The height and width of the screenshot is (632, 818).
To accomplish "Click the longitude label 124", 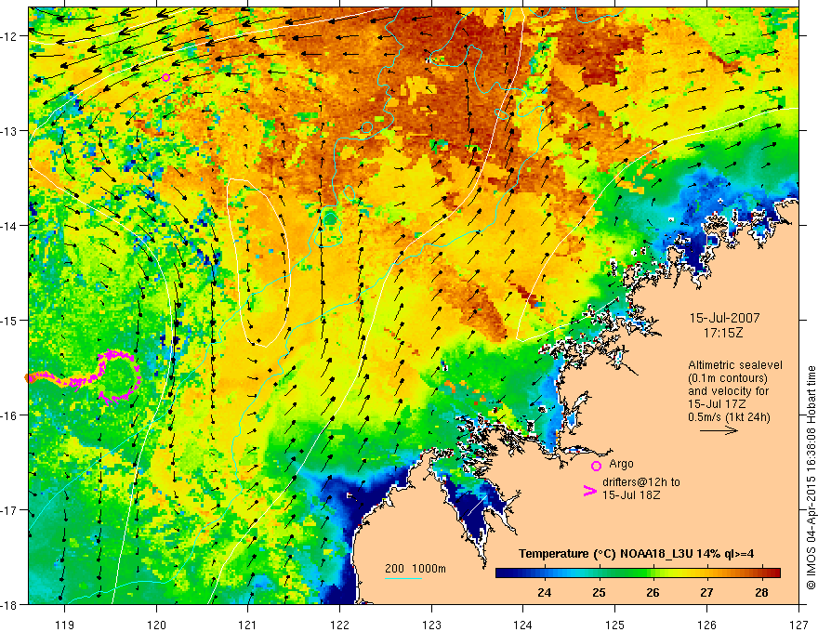I will coord(523,625).
